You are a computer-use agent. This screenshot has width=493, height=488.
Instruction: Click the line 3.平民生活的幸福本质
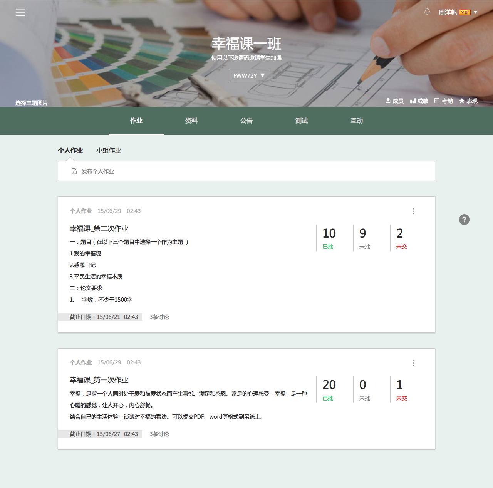tap(96, 277)
